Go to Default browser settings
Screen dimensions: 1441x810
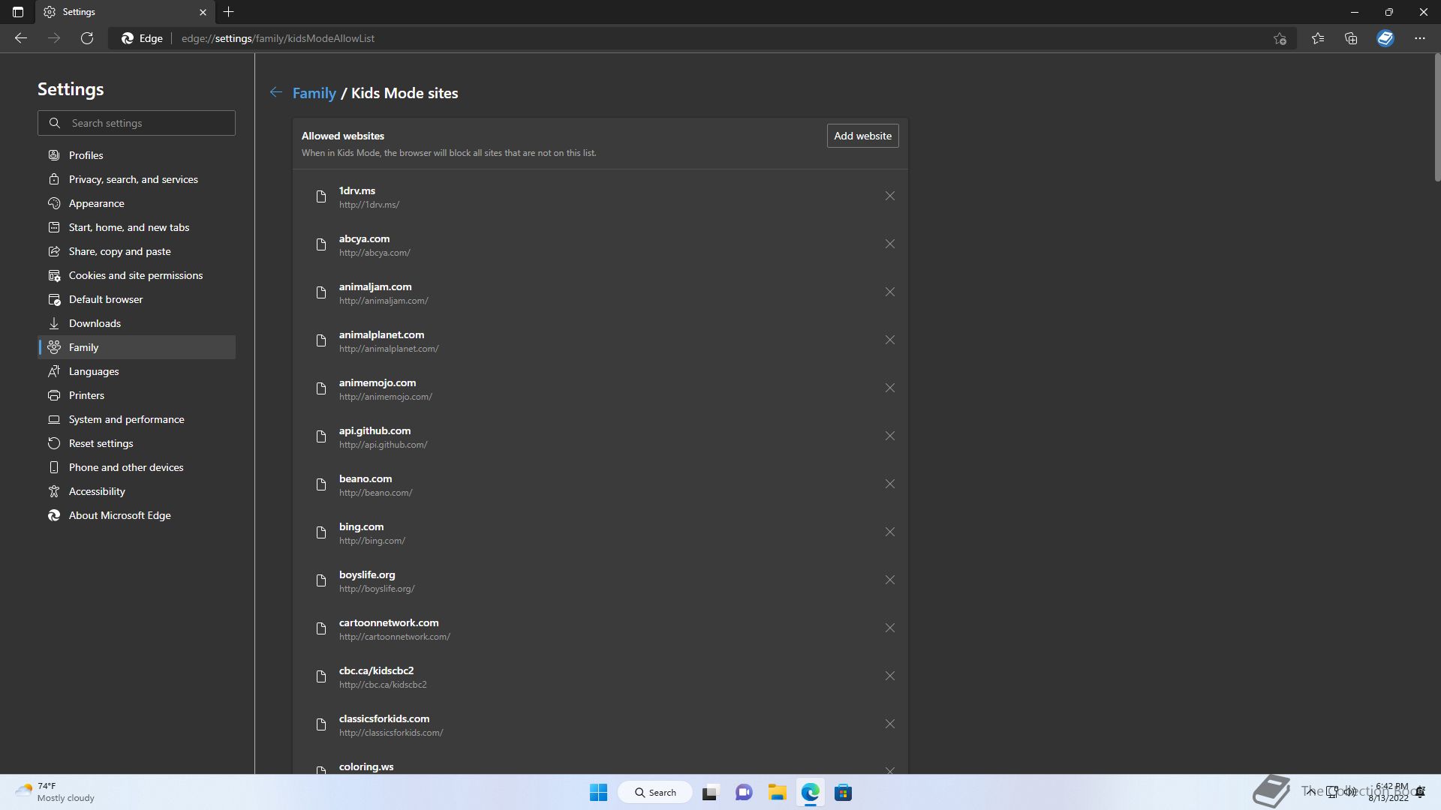(137, 299)
